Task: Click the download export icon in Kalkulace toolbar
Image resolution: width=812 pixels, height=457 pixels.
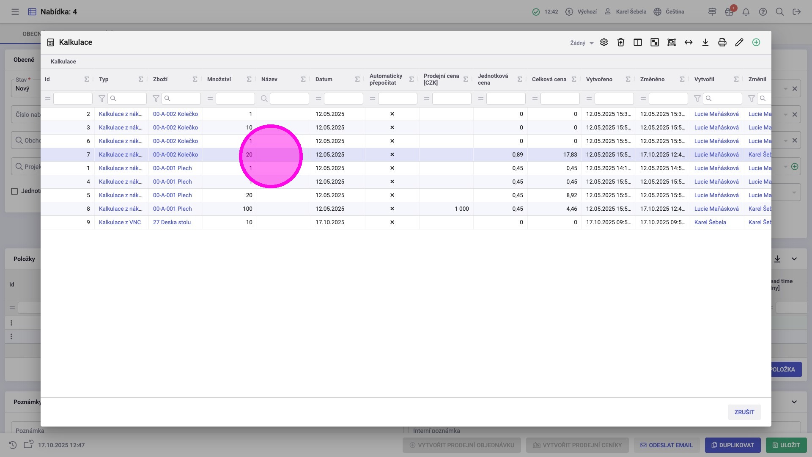Action: tap(705, 42)
